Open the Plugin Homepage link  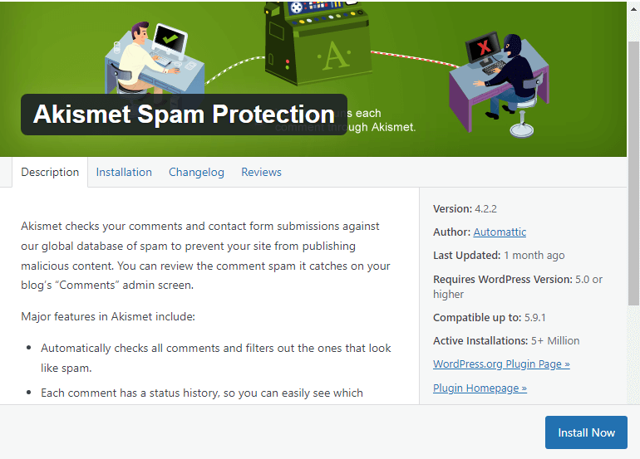point(480,388)
